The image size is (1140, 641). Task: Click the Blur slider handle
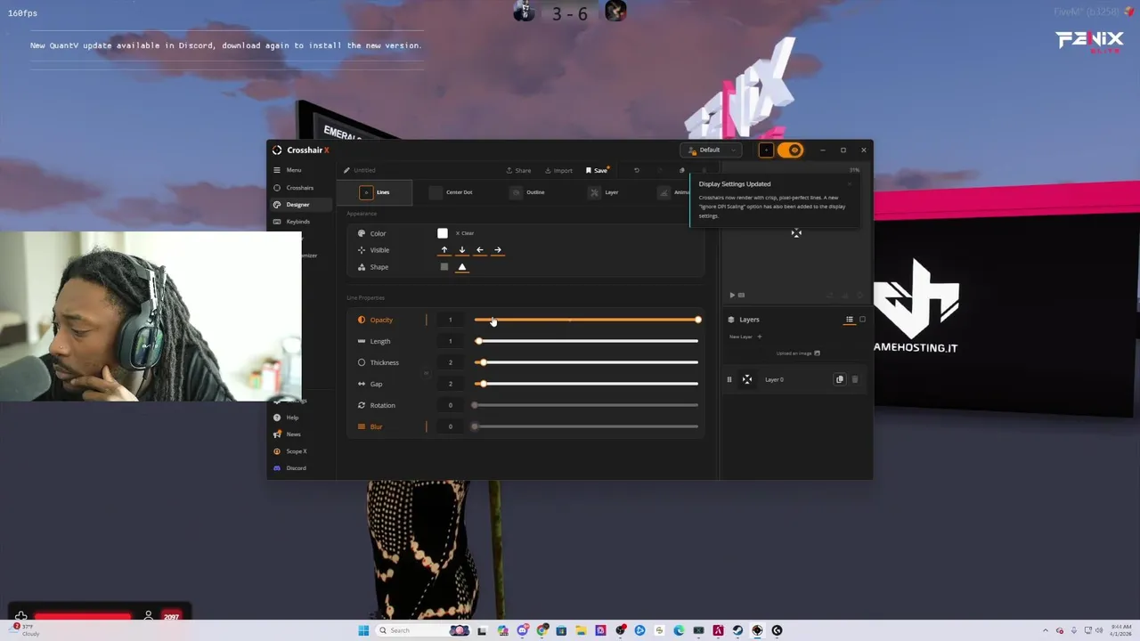click(475, 426)
